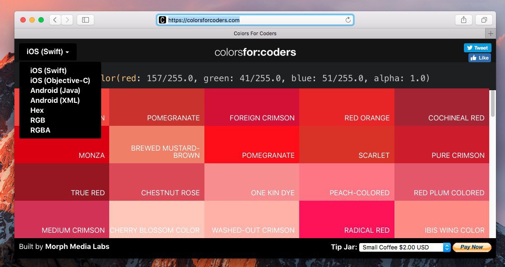
Task: Choose Android (Java) from the menu
Action: coord(55,90)
